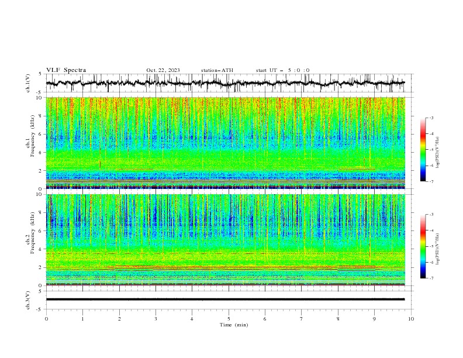Click the "station=ATH" header label

tap(217, 70)
